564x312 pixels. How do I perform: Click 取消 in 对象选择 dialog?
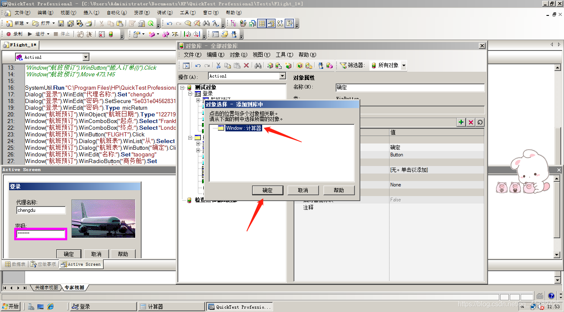pos(303,190)
